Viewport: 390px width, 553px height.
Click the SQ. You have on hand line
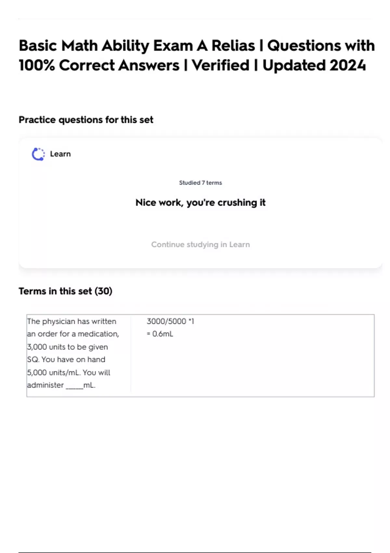click(x=66, y=360)
